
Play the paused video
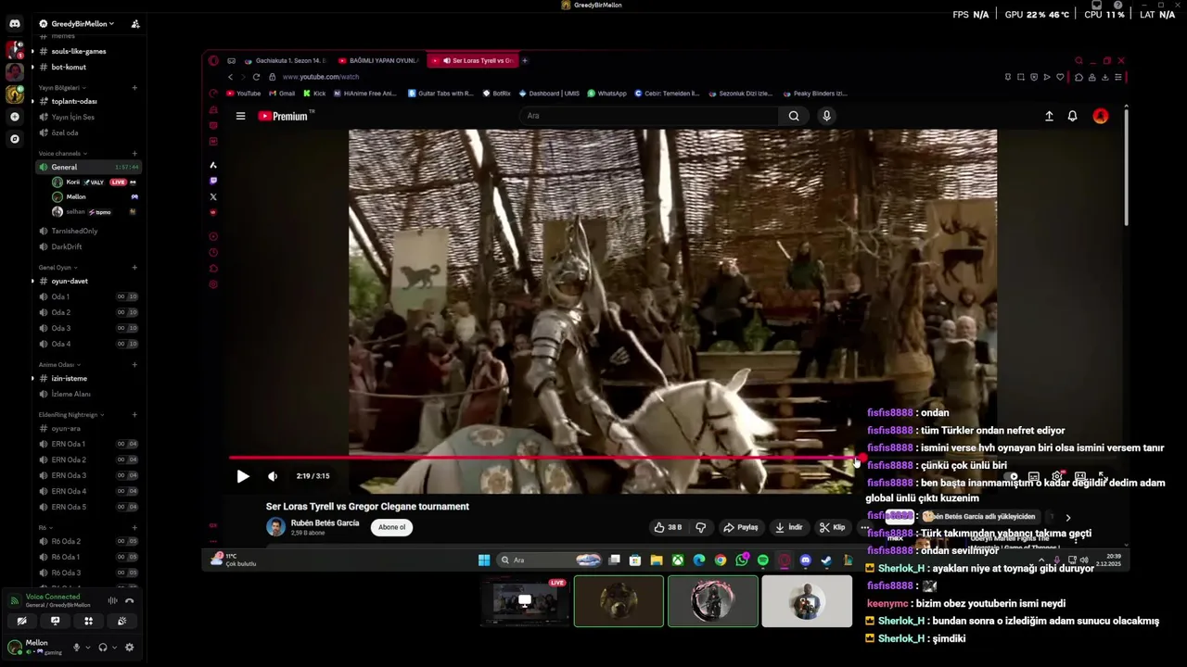pyautogui.click(x=243, y=476)
